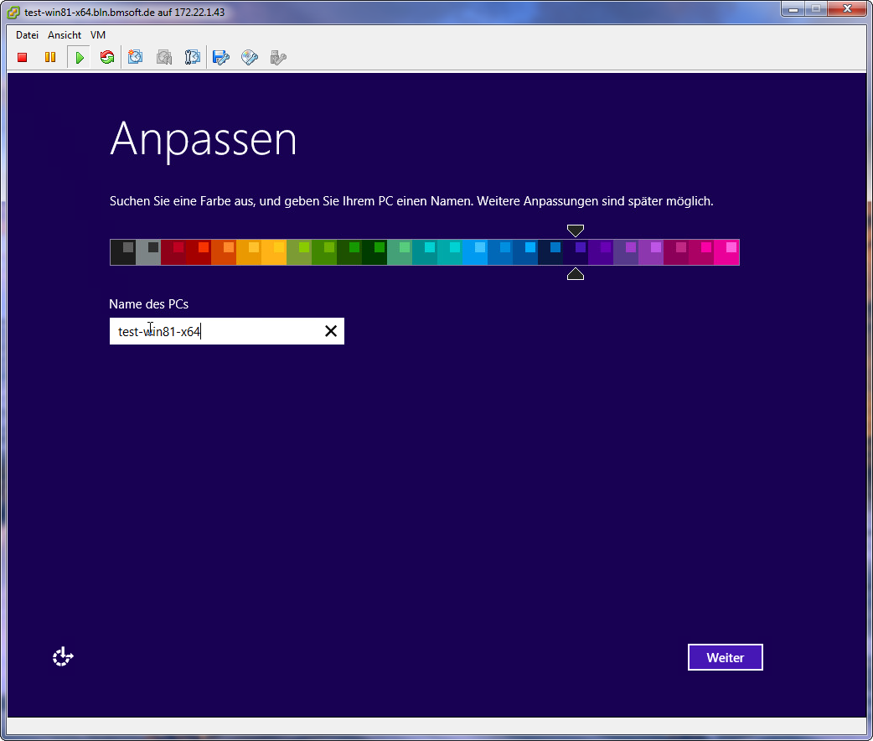873x741 pixels.
Task: Connect CD/DVD device via disc-wrench icon
Action: pyautogui.click(x=250, y=57)
